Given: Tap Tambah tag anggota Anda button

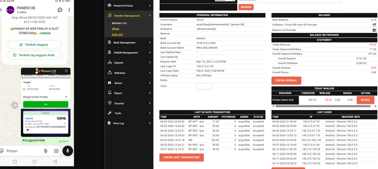Looking at the screenshot, I should tap(34, 55).
